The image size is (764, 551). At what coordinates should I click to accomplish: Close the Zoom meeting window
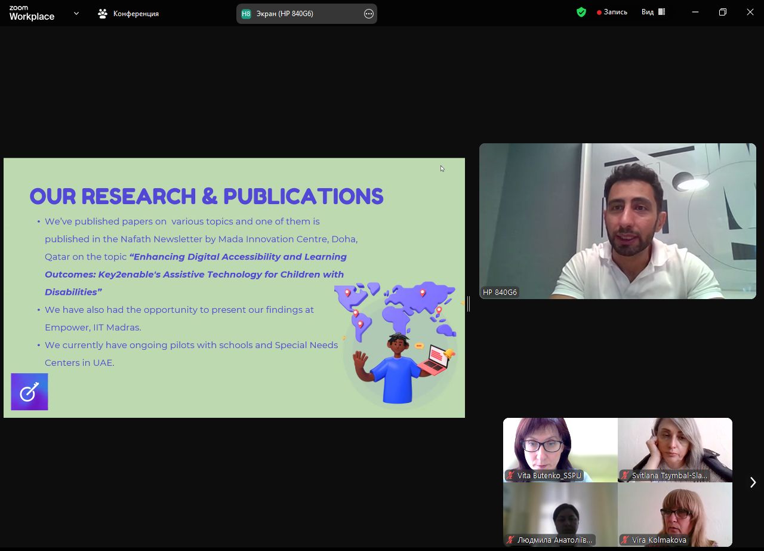[750, 12]
